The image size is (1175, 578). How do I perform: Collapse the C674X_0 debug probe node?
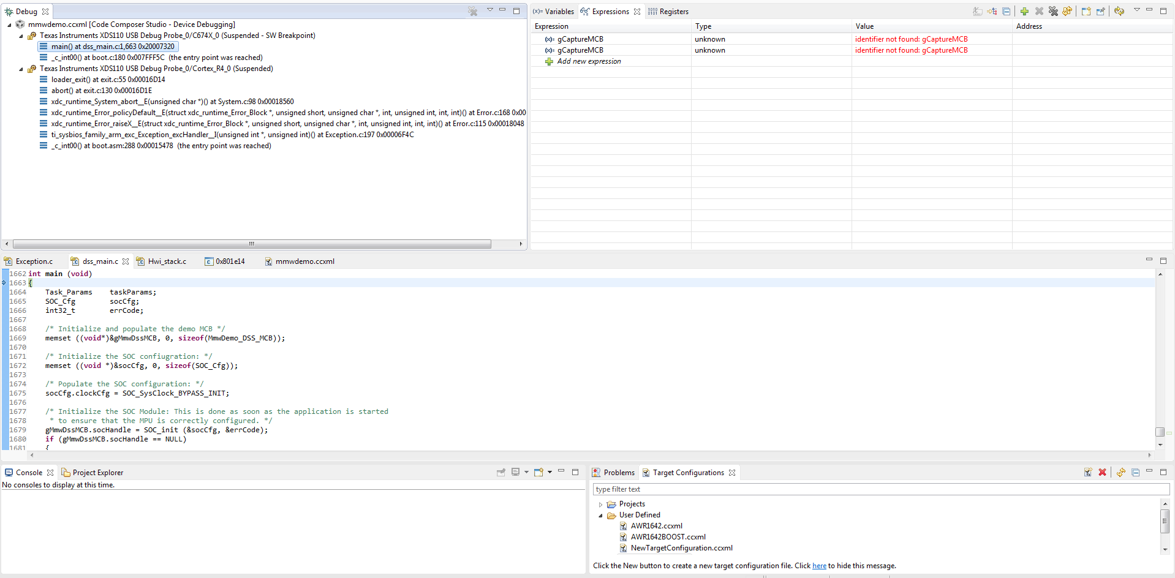pyautogui.click(x=21, y=36)
